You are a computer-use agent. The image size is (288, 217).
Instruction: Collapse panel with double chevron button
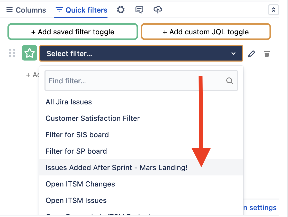pyautogui.click(x=274, y=10)
